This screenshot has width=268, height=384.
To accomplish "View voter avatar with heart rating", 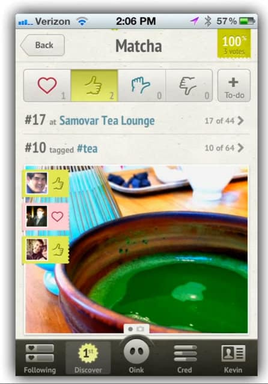I will [37, 216].
